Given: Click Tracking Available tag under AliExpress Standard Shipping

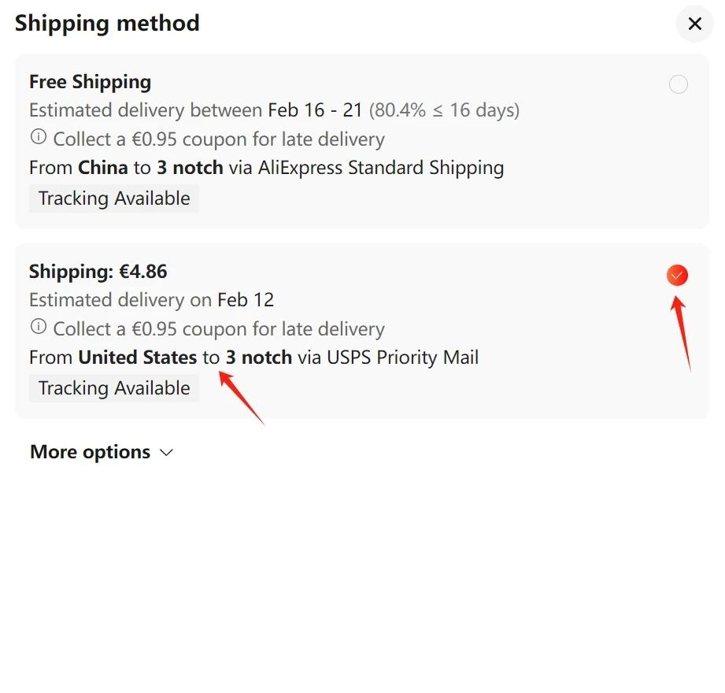Looking at the screenshot, I should pos(114,198).
